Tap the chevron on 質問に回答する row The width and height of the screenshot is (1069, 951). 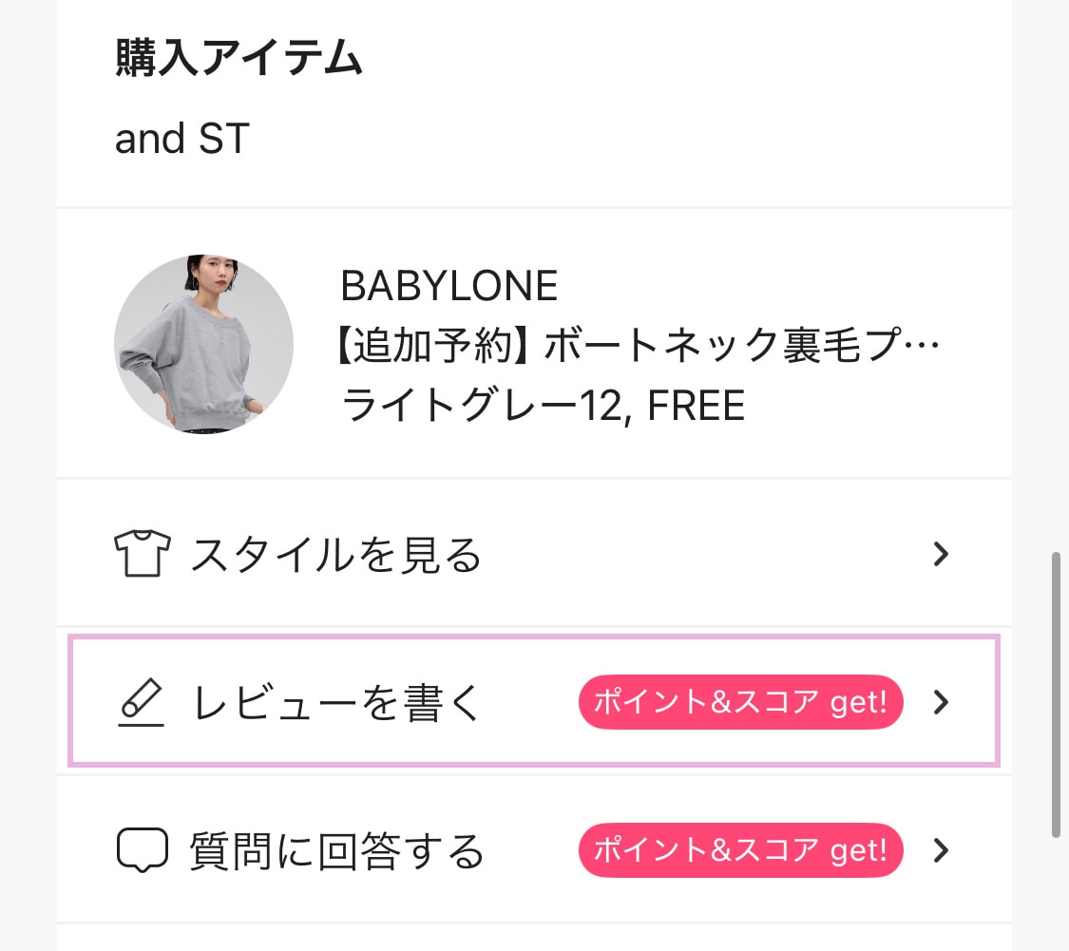click(941, 850)
